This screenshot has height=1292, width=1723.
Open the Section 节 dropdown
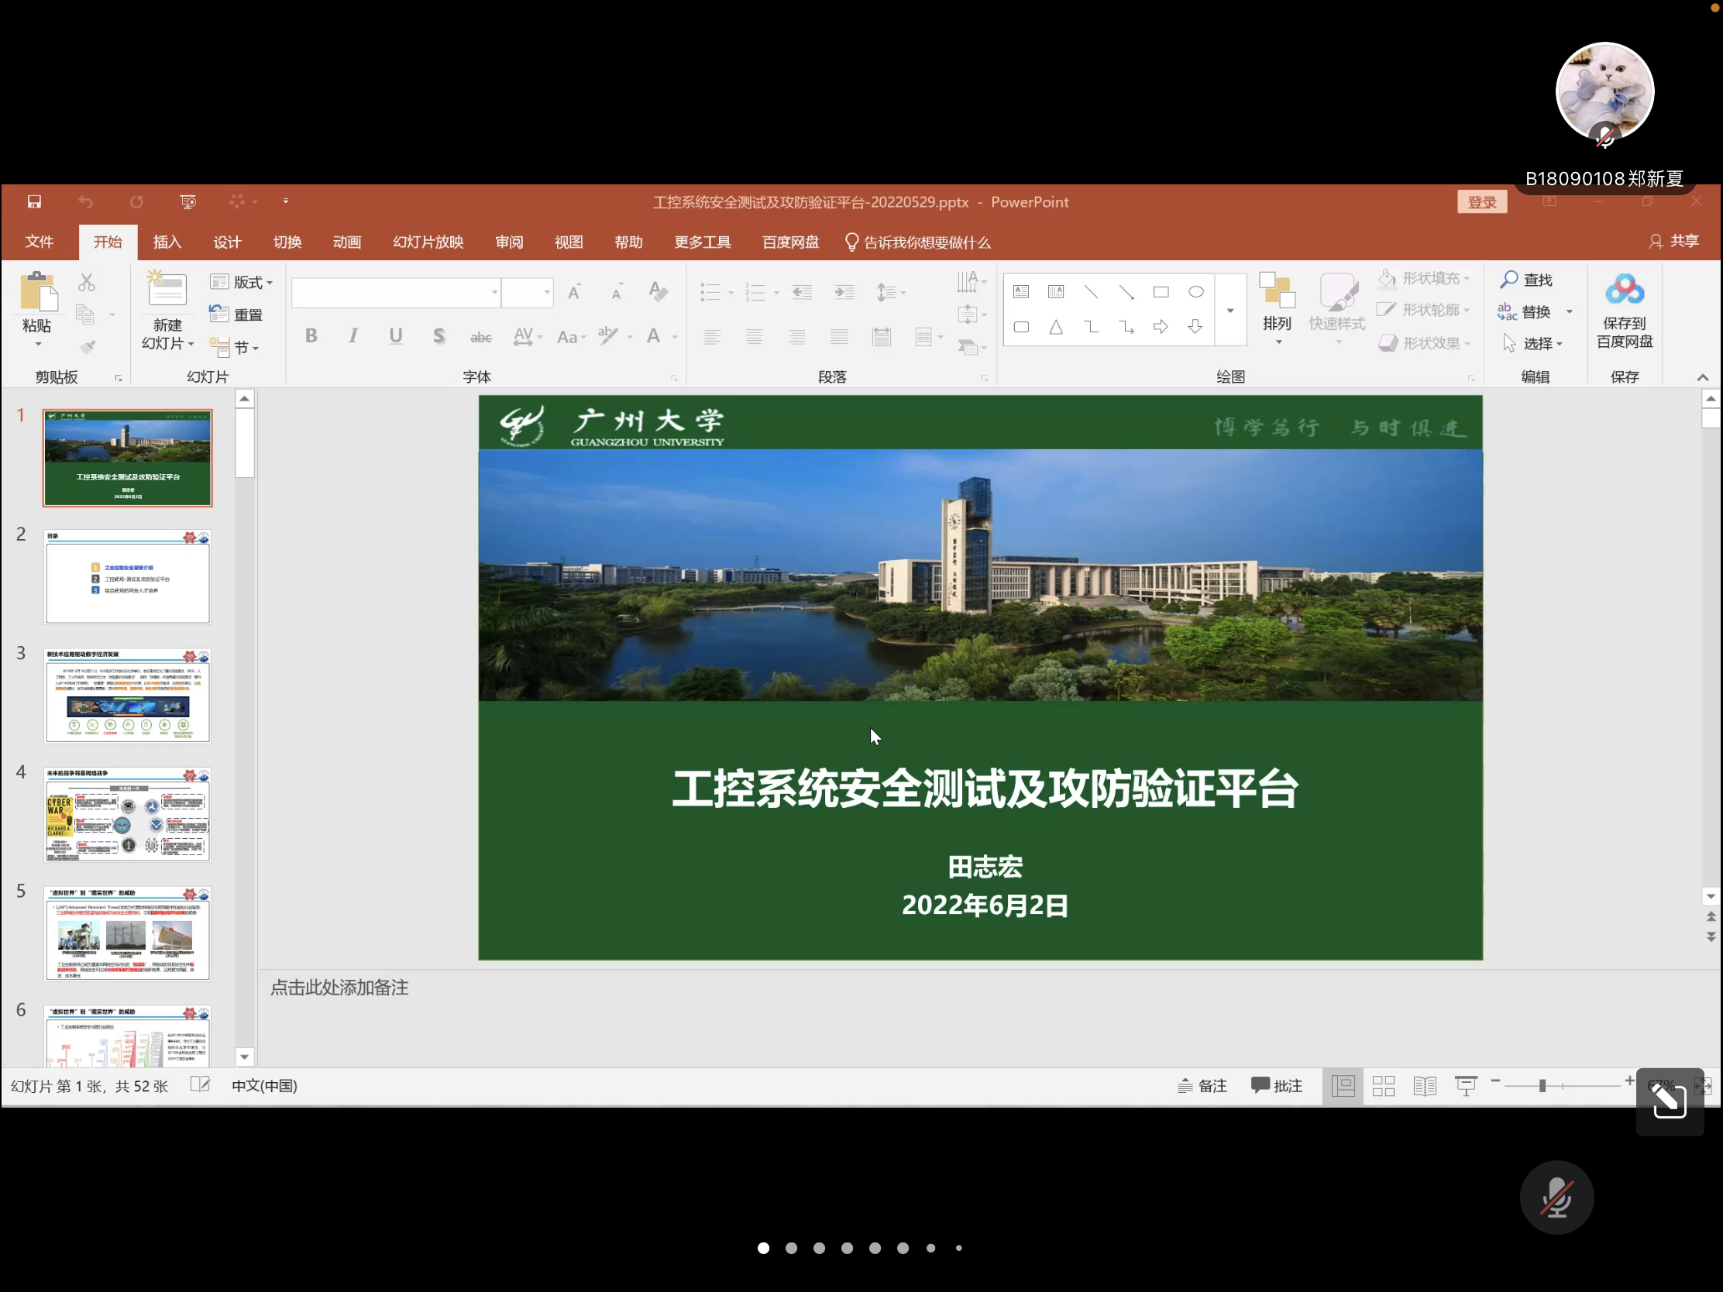[234, 346]
